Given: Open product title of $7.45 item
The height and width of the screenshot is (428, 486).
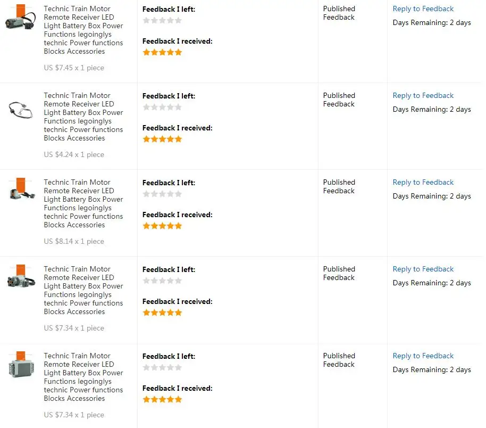Looking at the screenshot, I should [83, 30].
